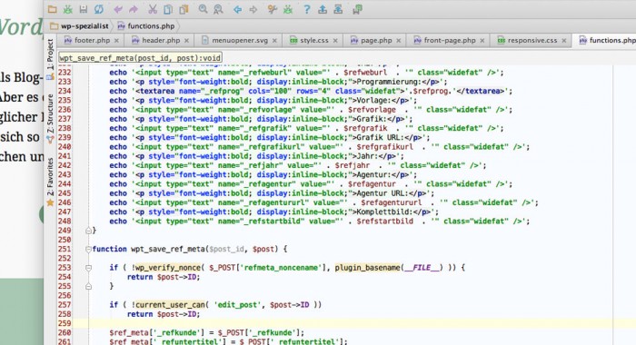Screen dimensions: 636x345
Task: Close the responsive.css tab
Action: tap(564, 41)
